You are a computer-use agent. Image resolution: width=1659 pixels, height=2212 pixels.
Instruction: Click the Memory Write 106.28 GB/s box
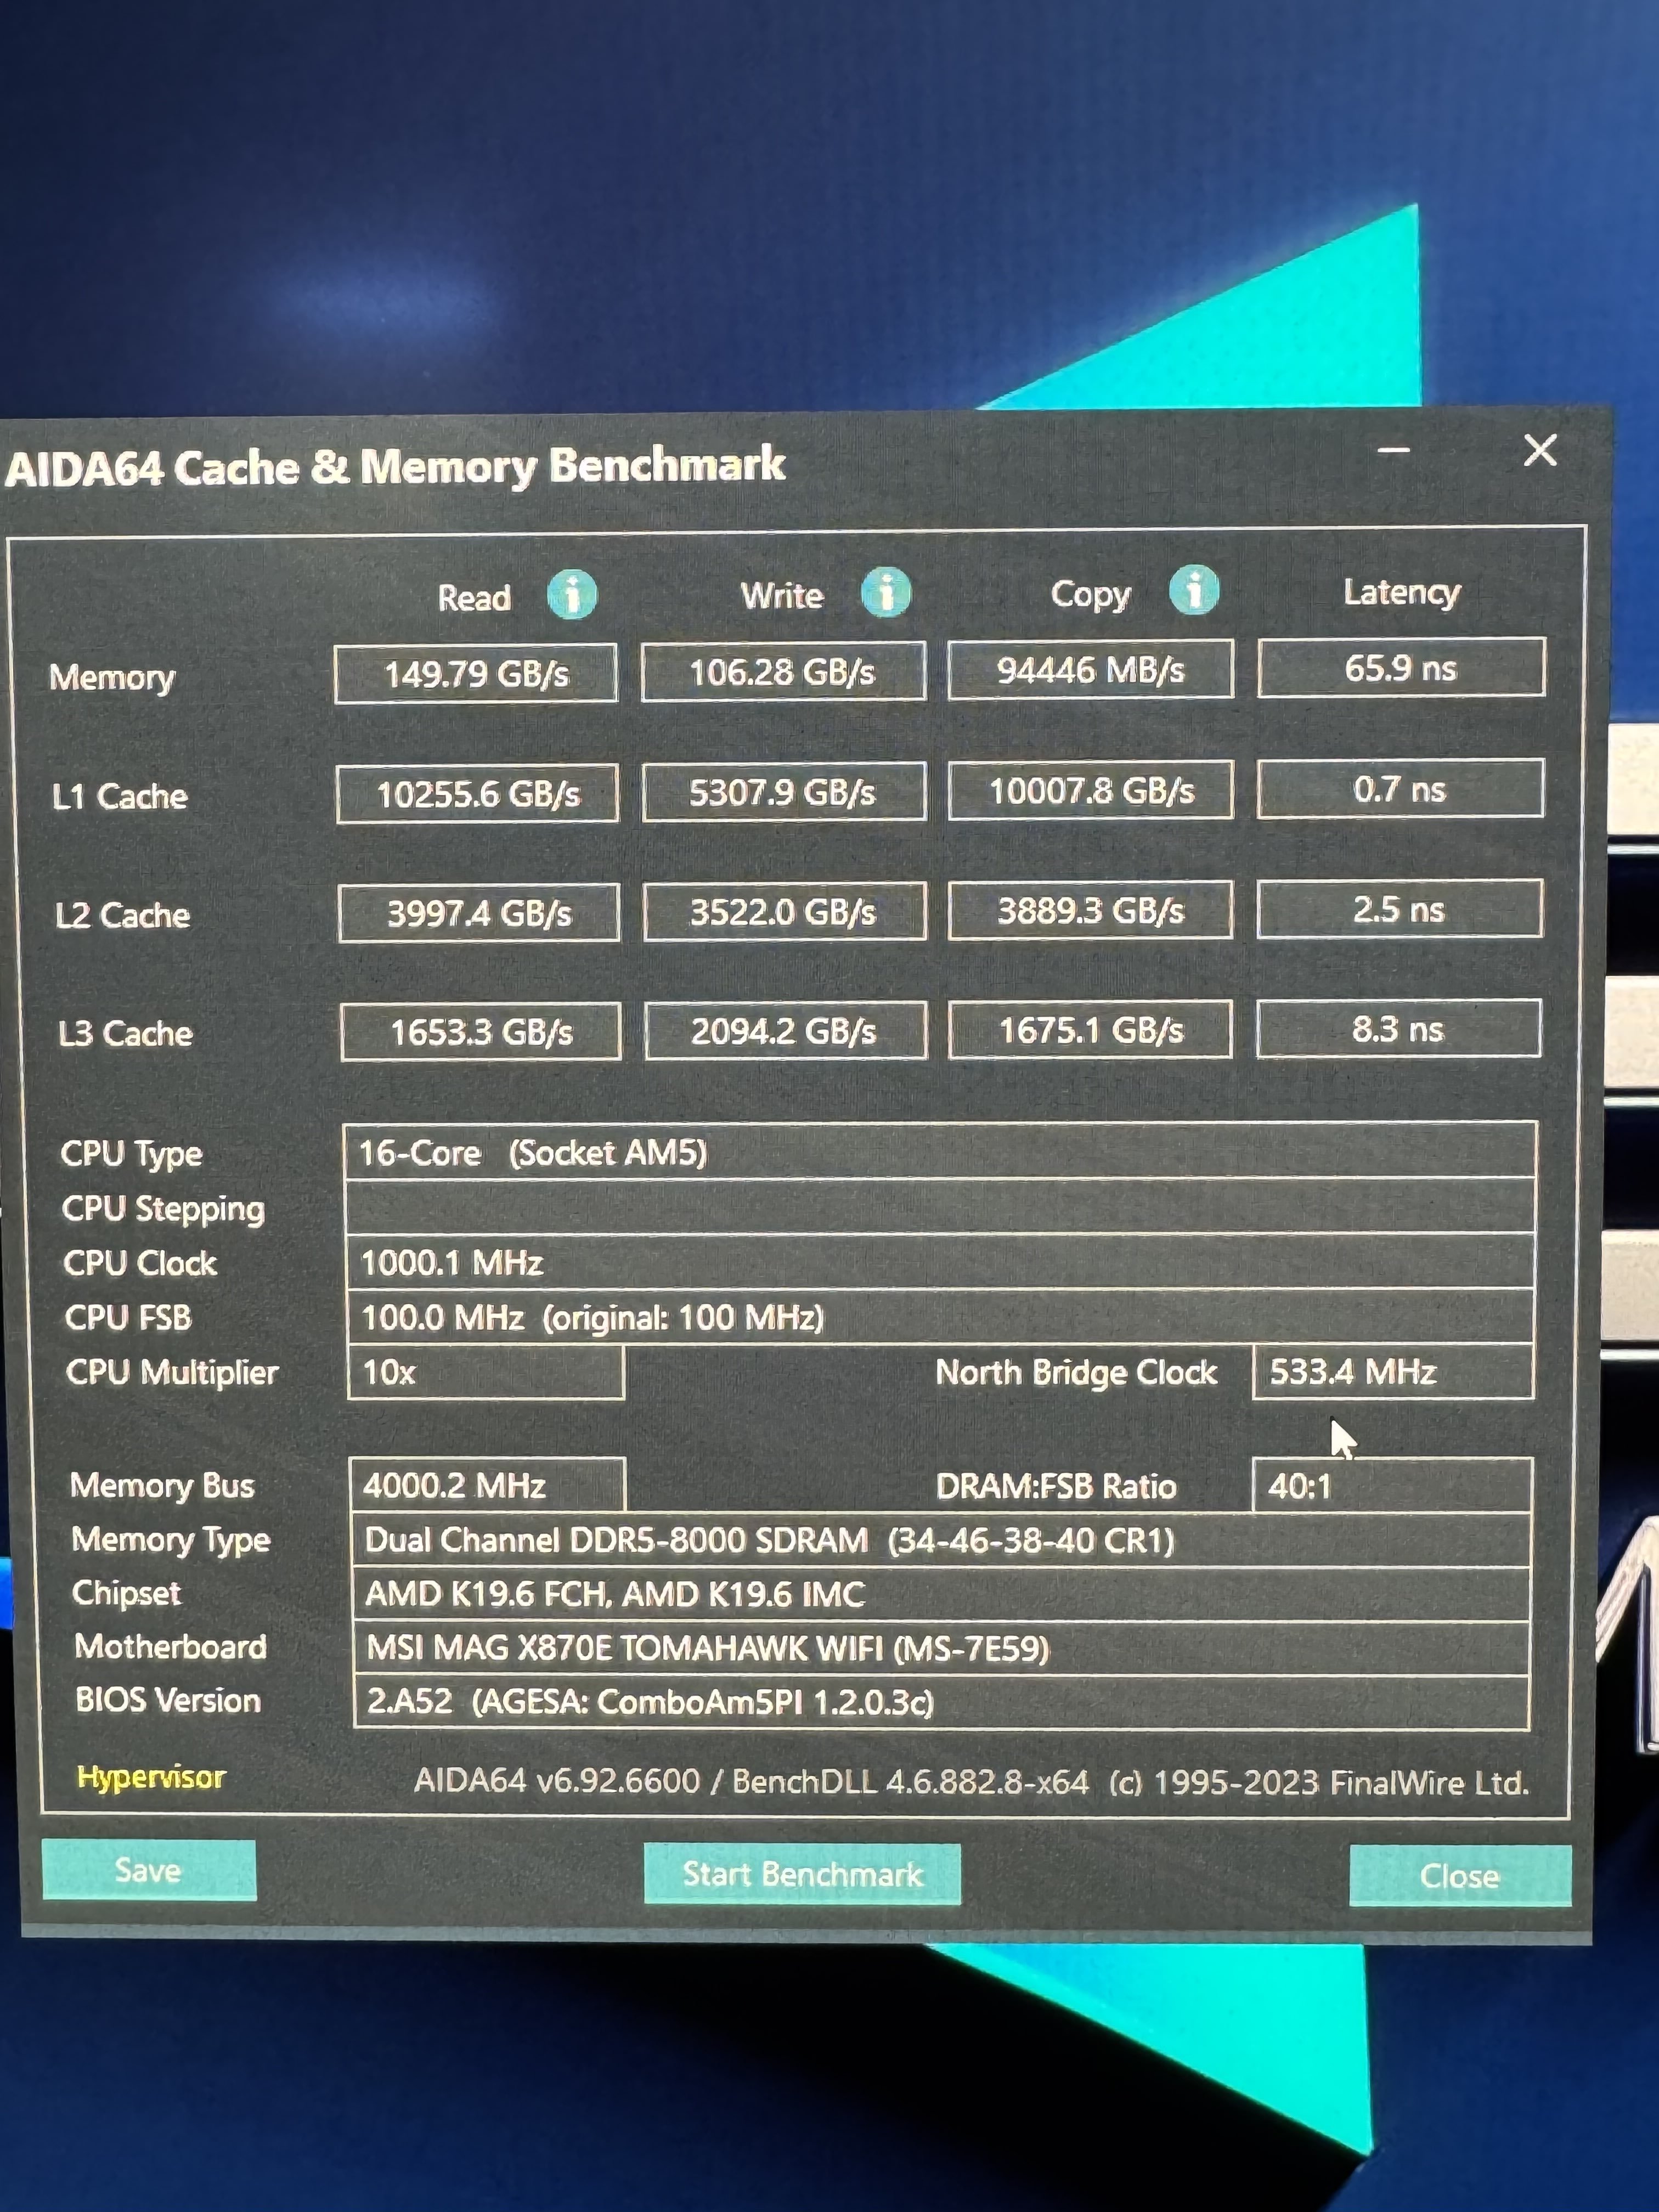(782, 671)
